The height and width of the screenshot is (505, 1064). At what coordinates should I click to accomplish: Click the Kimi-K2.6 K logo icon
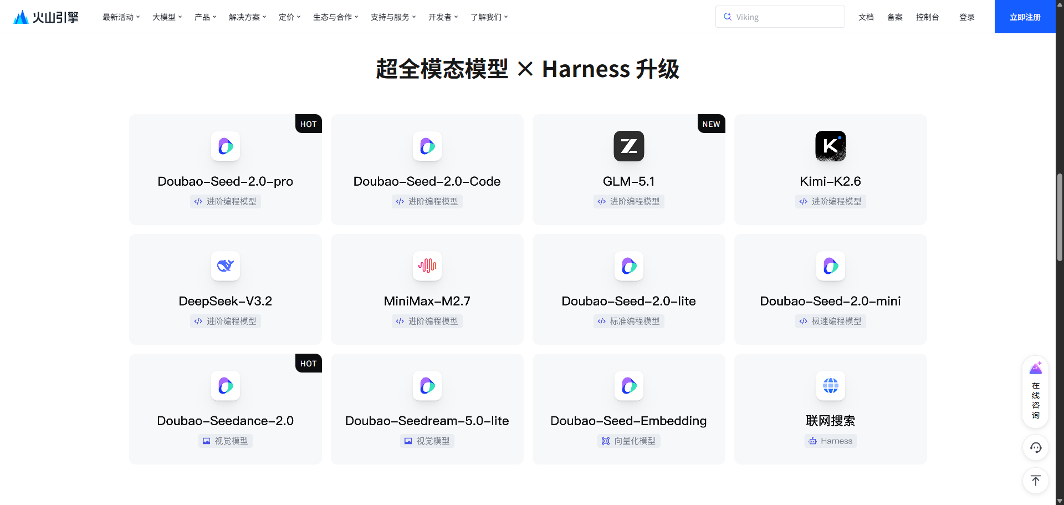[831, 146]
